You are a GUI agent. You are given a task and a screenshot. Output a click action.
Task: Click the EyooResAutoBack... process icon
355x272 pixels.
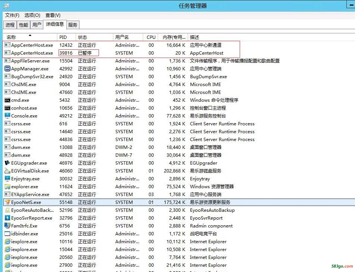(7, 210)
